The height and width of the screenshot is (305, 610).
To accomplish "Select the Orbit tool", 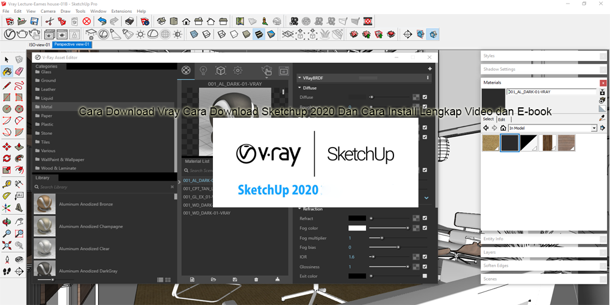I will [x=7, y=222].
